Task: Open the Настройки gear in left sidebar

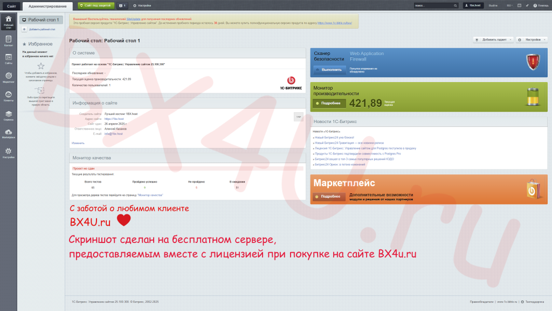Action: pos(9,153)
